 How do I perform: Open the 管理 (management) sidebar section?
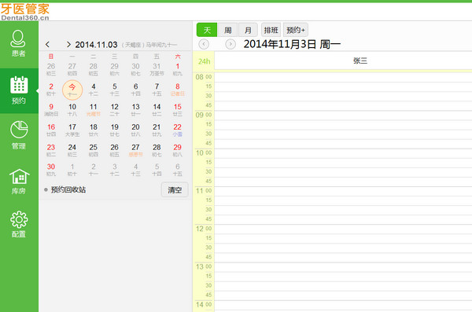coord(19,135)
